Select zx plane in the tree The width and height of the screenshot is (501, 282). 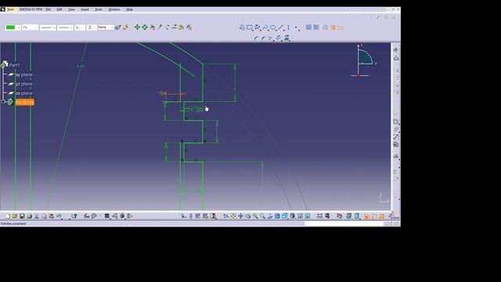click(x=24, y=93)
